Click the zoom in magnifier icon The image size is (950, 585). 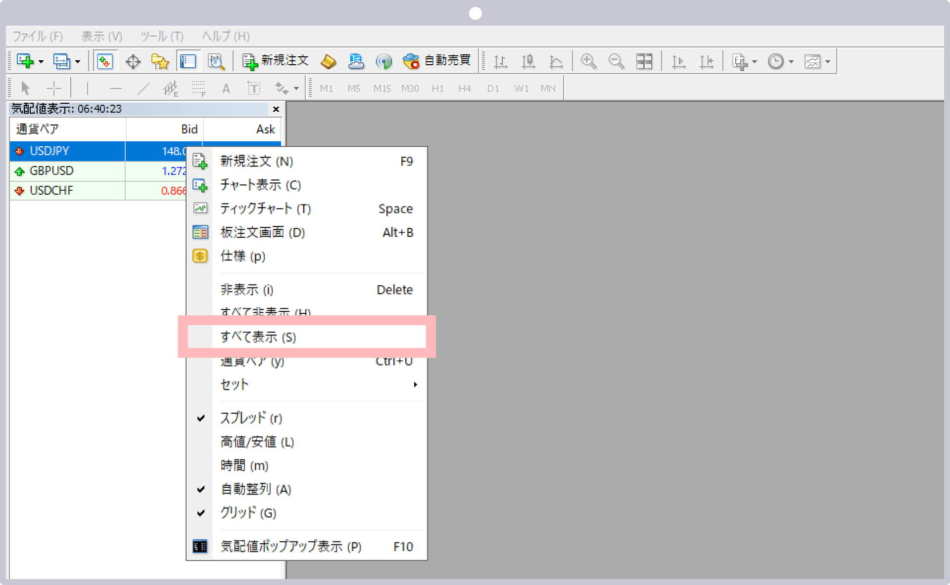point(588,61)
